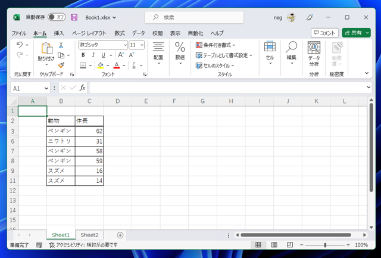Open the 配置 alignment group

click(158, 53)
